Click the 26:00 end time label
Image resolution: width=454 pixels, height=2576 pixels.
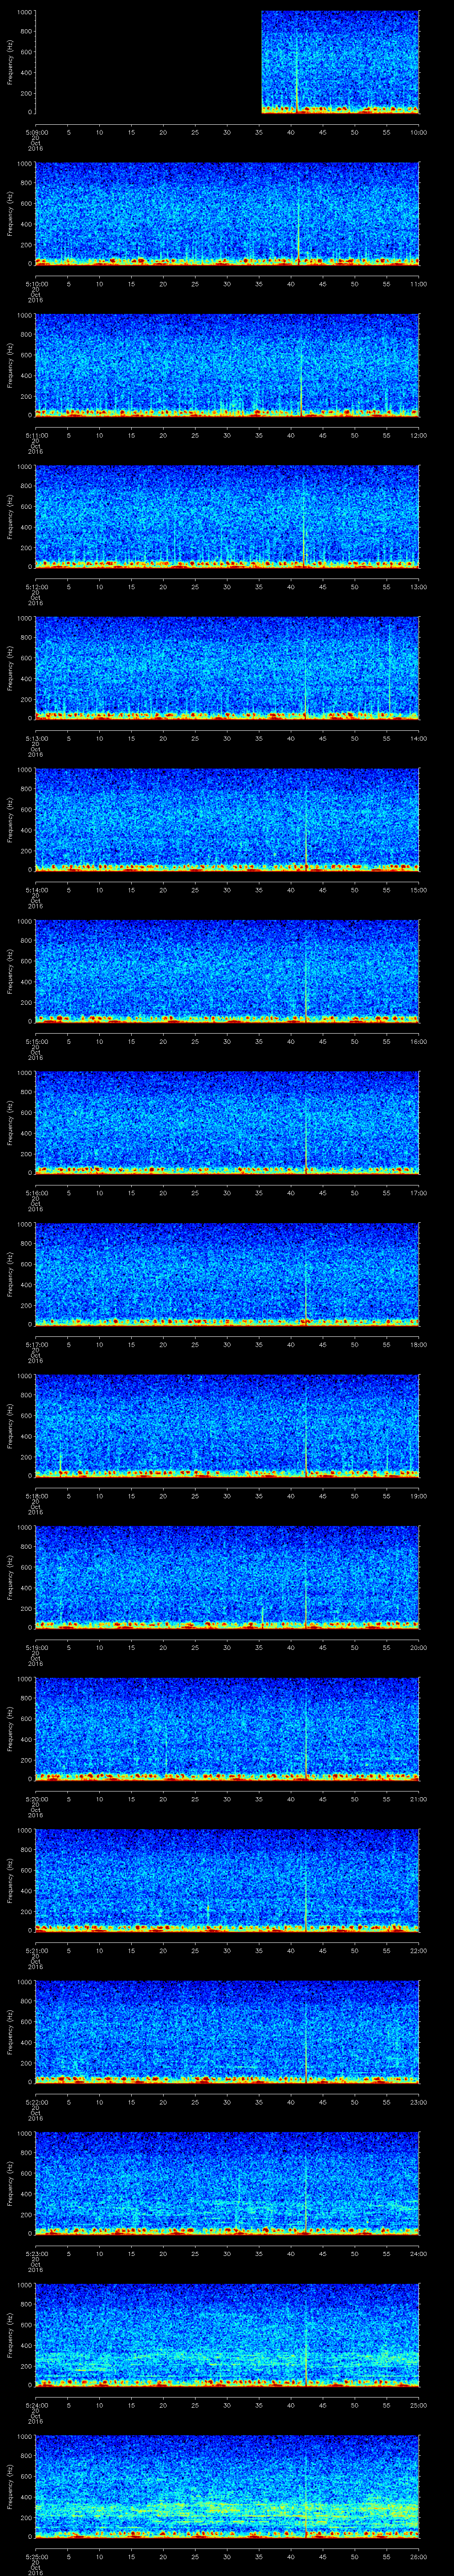(x=418, y=2556)
